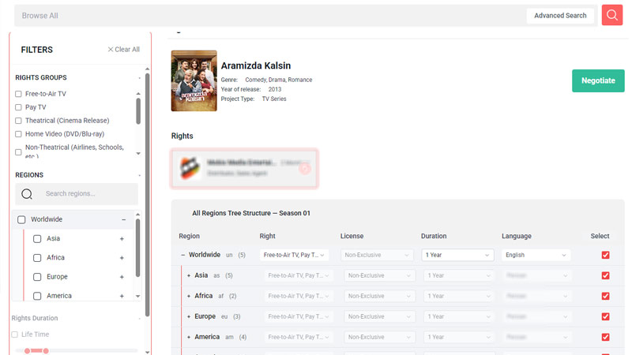Image resolution: width=632 pixels, height=355 pixels.
Task: Click regions list scrollbar
Action: click(137, 248)
